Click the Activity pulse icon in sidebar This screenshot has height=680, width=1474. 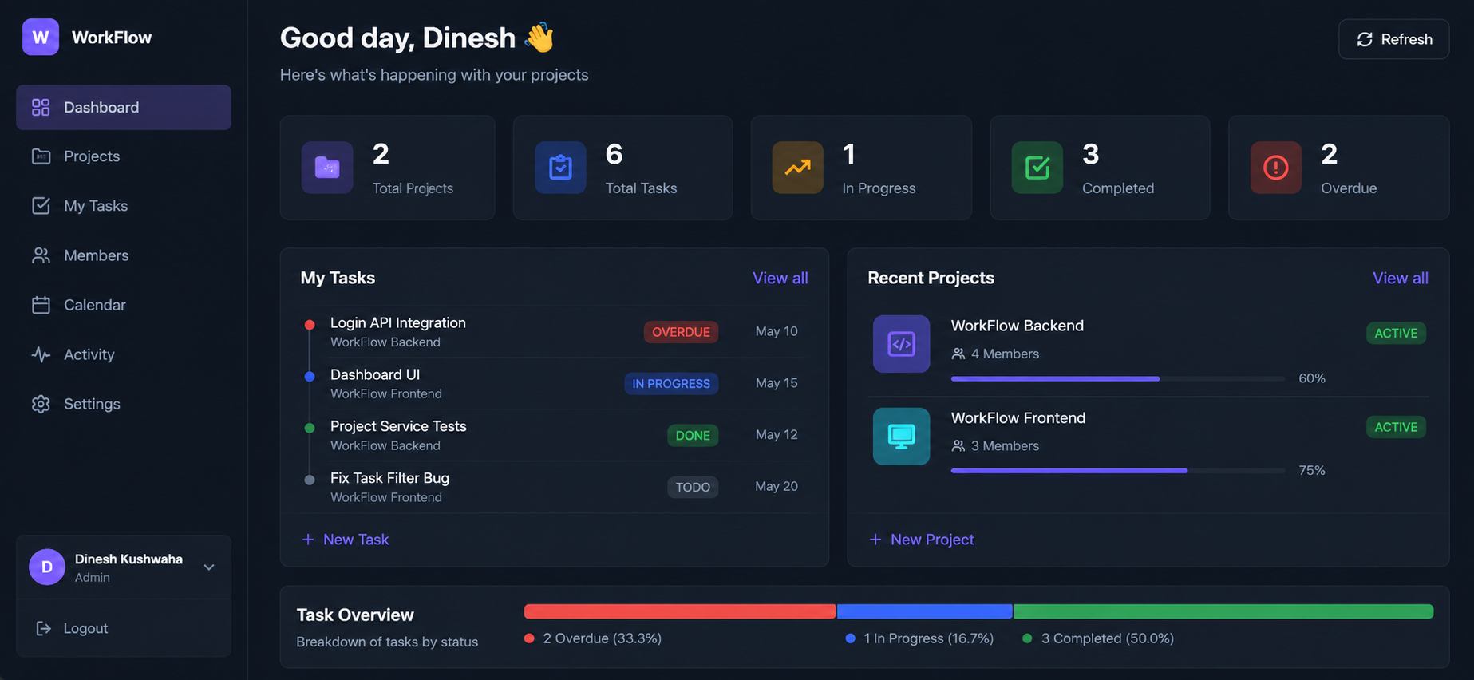point(41,354)
